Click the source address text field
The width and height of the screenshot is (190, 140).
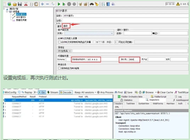click(130, 51)
